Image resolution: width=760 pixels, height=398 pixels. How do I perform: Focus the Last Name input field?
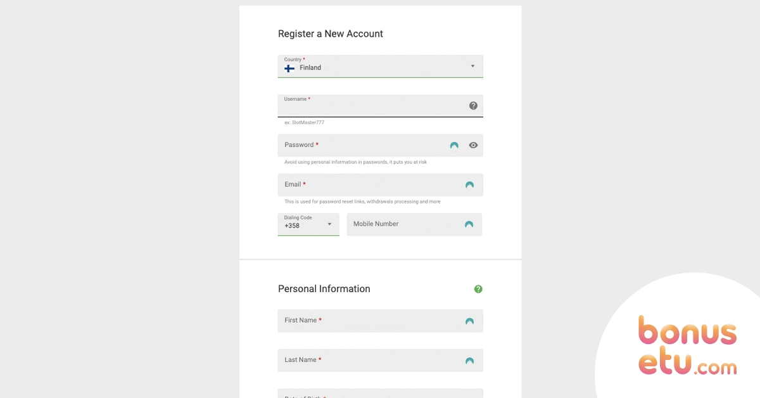click(x=381, y=360)
